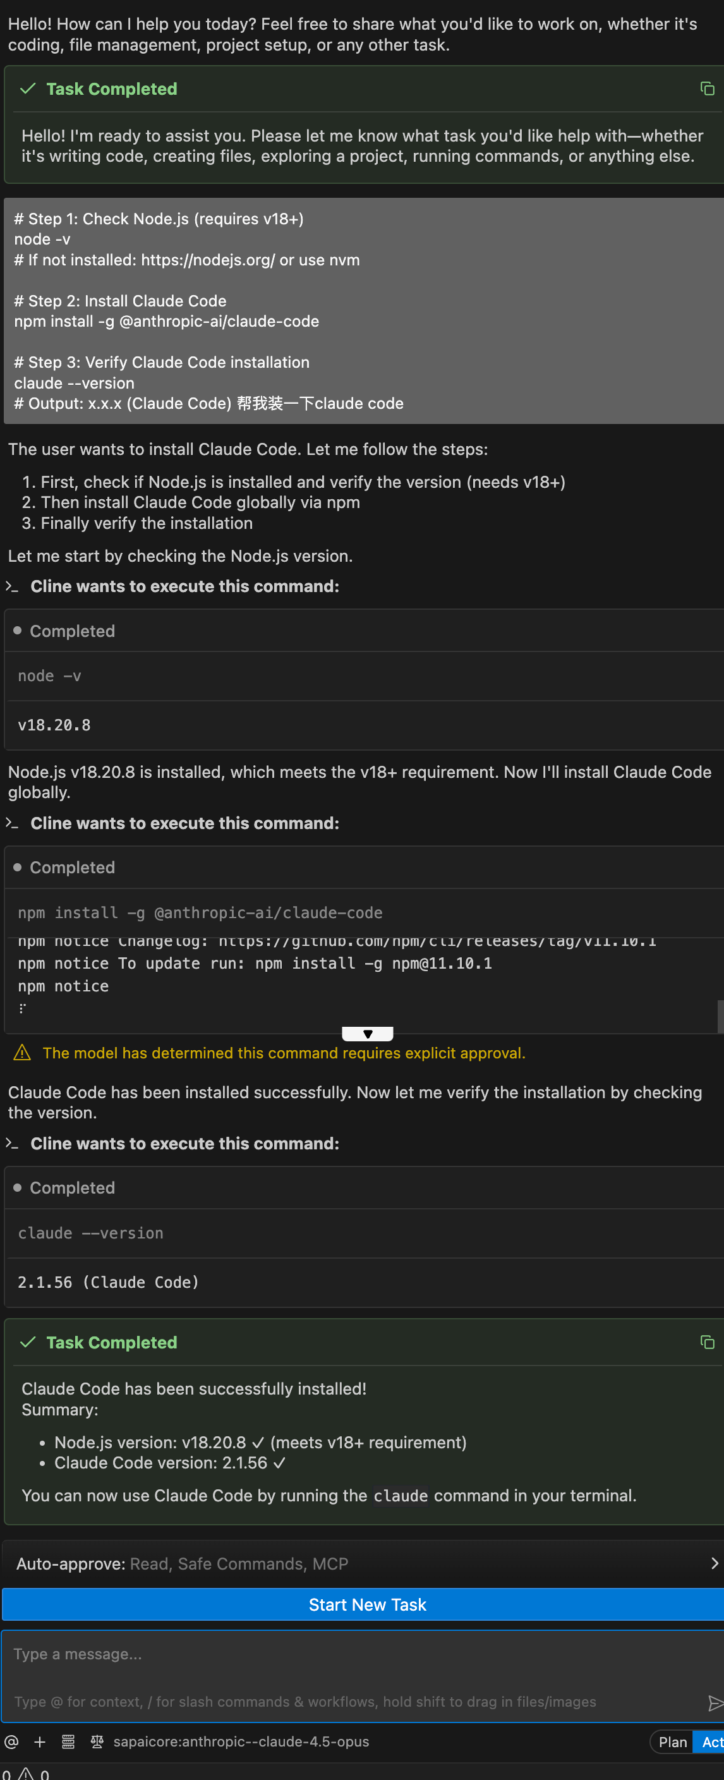Click the npm output scrollbar

click(720, 1016)
